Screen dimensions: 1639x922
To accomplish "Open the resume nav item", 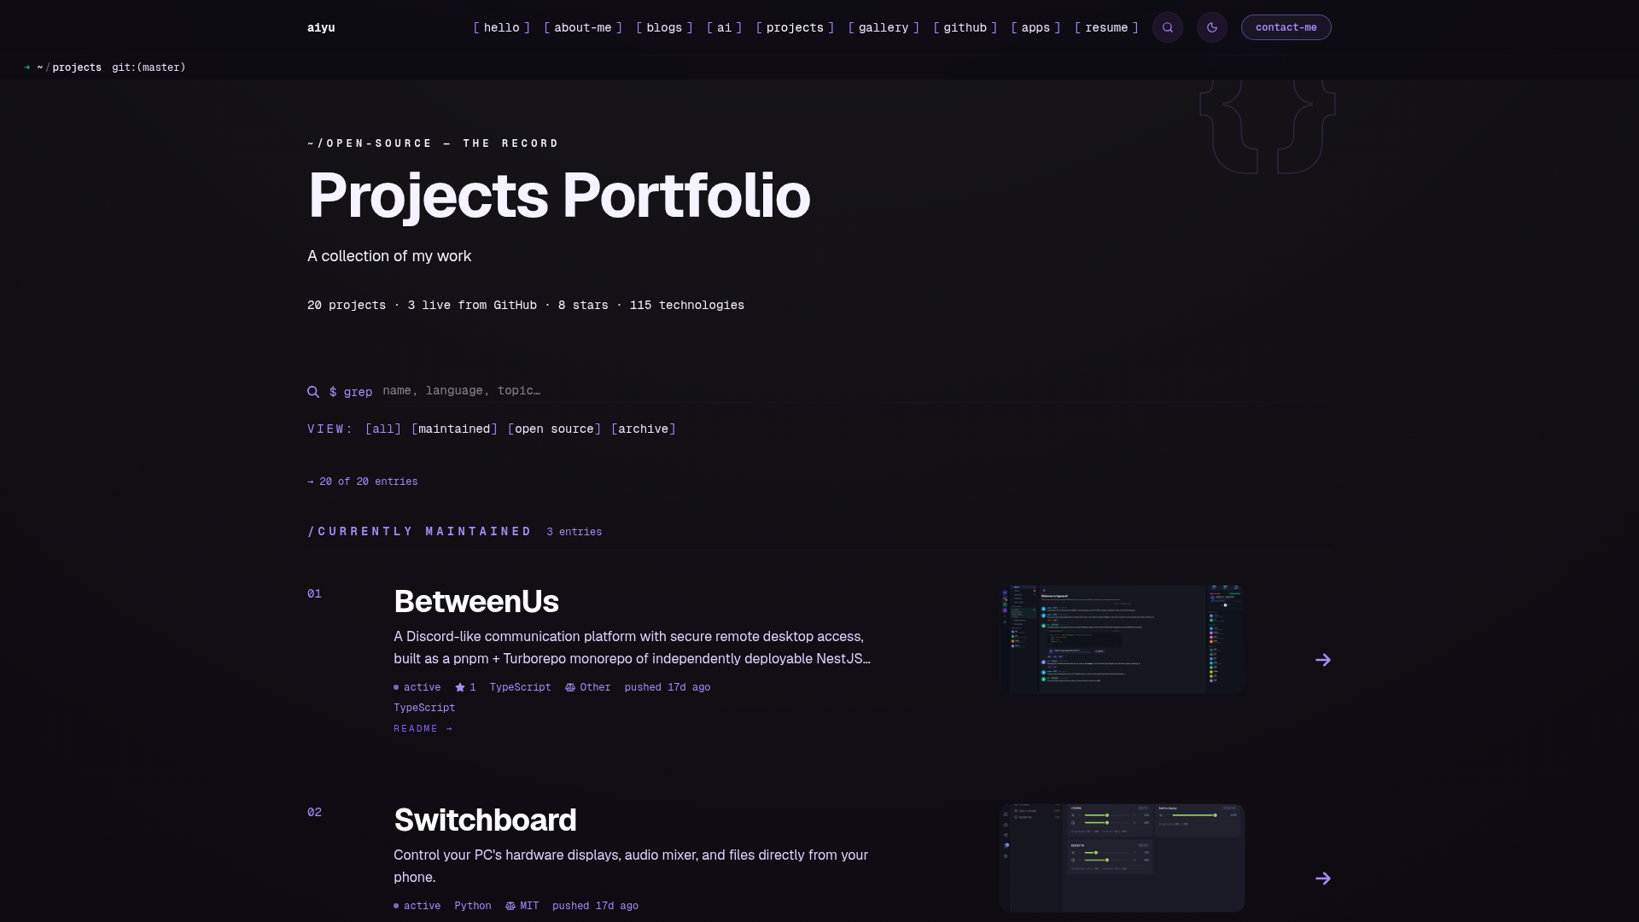I will (x=1106, y=27).
